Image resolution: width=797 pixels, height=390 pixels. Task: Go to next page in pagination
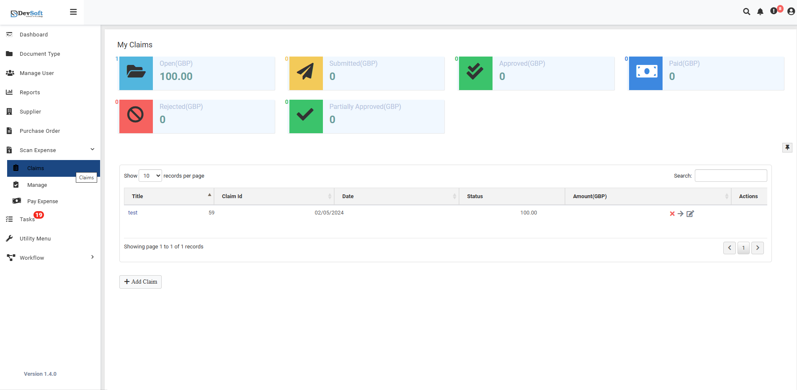(x=757, y=248)
